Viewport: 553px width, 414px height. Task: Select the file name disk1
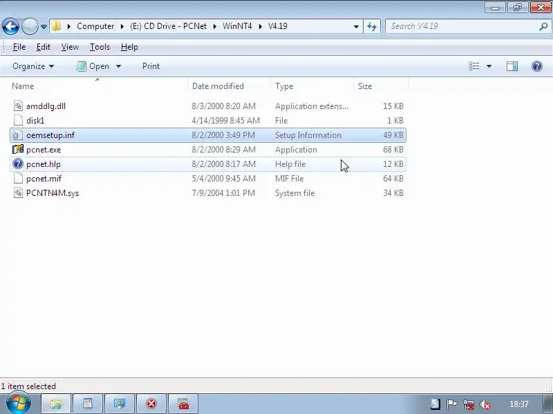(35, 120)
